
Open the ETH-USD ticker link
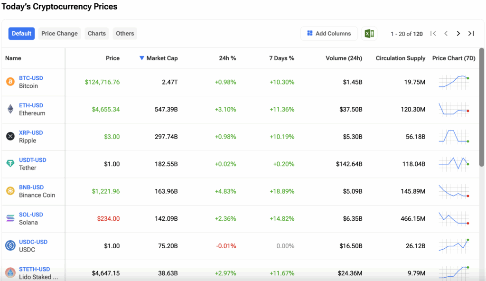point(31,105)
